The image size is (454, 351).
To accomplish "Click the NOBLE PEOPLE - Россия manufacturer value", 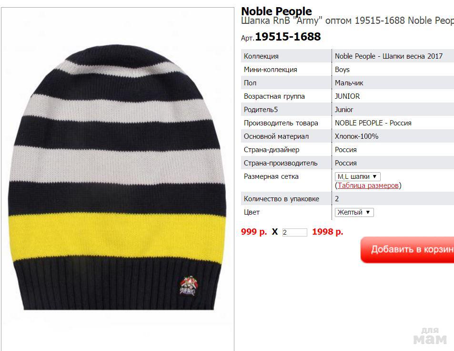I will [373, 123].
